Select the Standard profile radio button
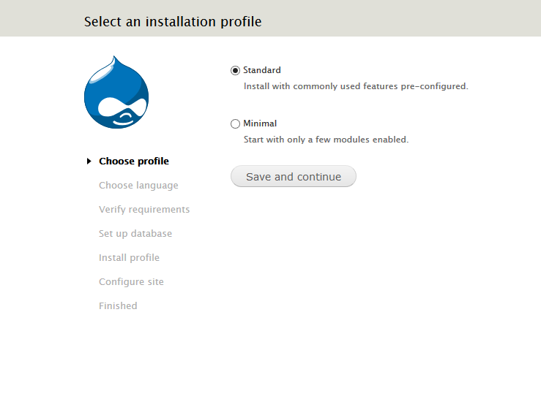 pos(235,71)
